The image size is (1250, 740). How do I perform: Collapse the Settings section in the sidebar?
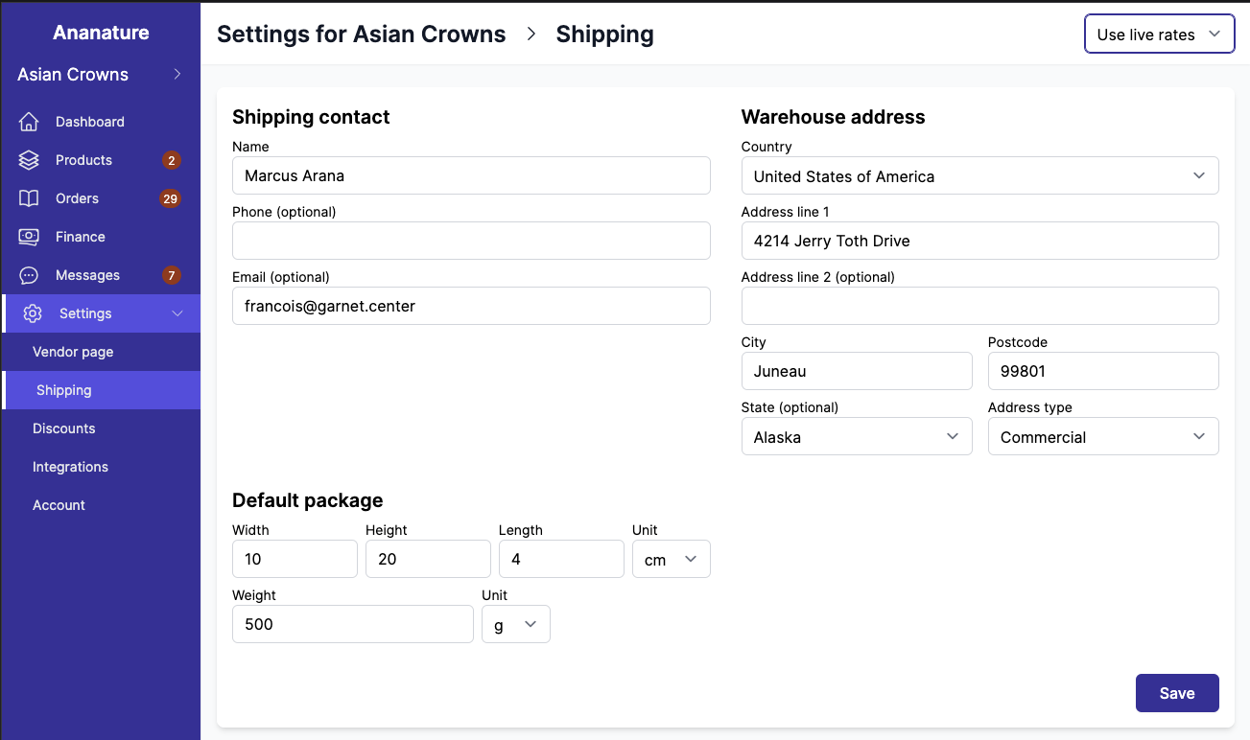[x=177, y=313]
